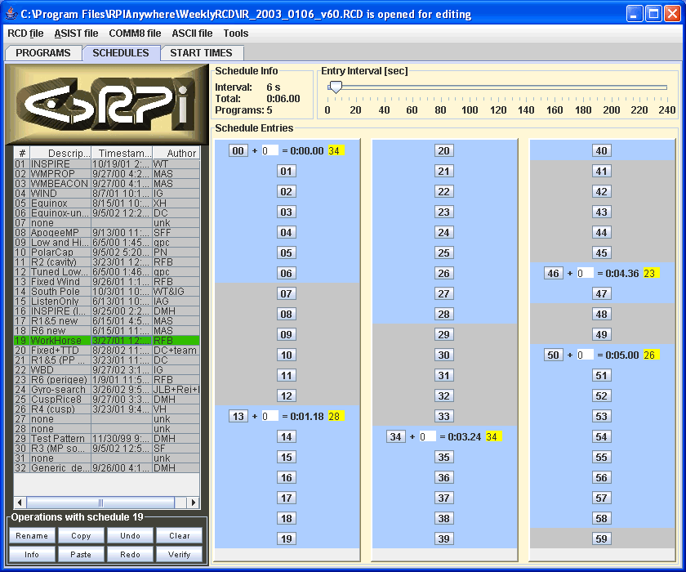The width and height of the screenshot is (686, 572).
Task: Switch to the PROGRAMS tab
Action: click(42, 53)
